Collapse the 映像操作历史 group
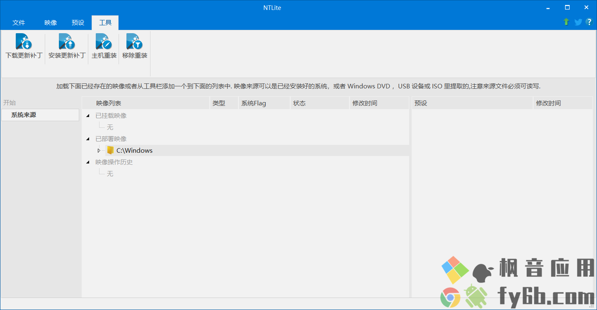 pos(87,162)
